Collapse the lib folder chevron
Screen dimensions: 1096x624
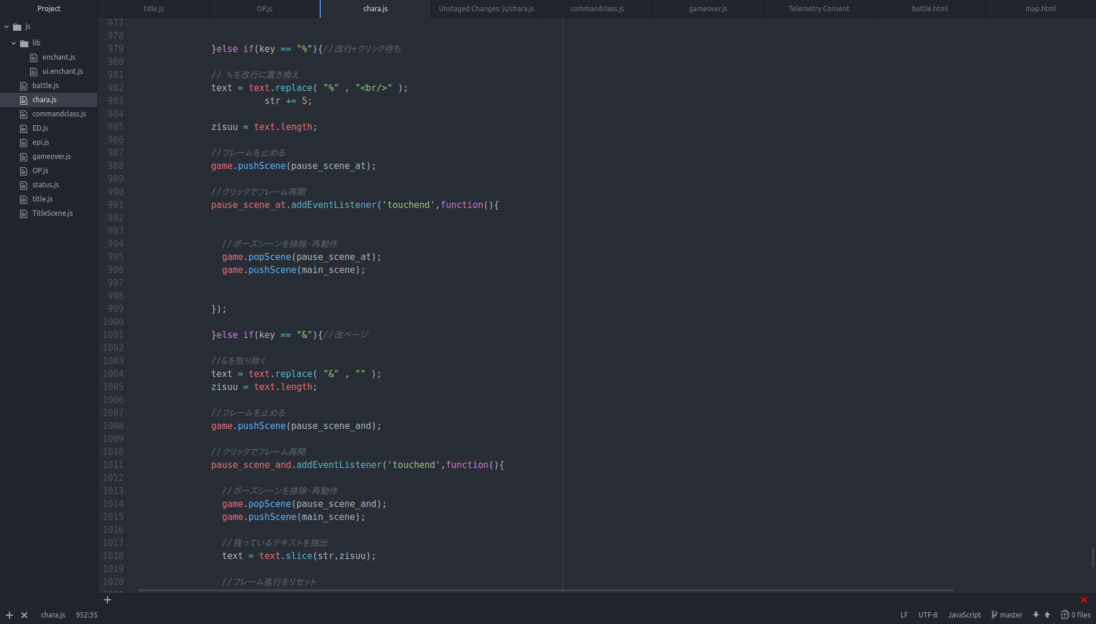[x=14, y=43]
